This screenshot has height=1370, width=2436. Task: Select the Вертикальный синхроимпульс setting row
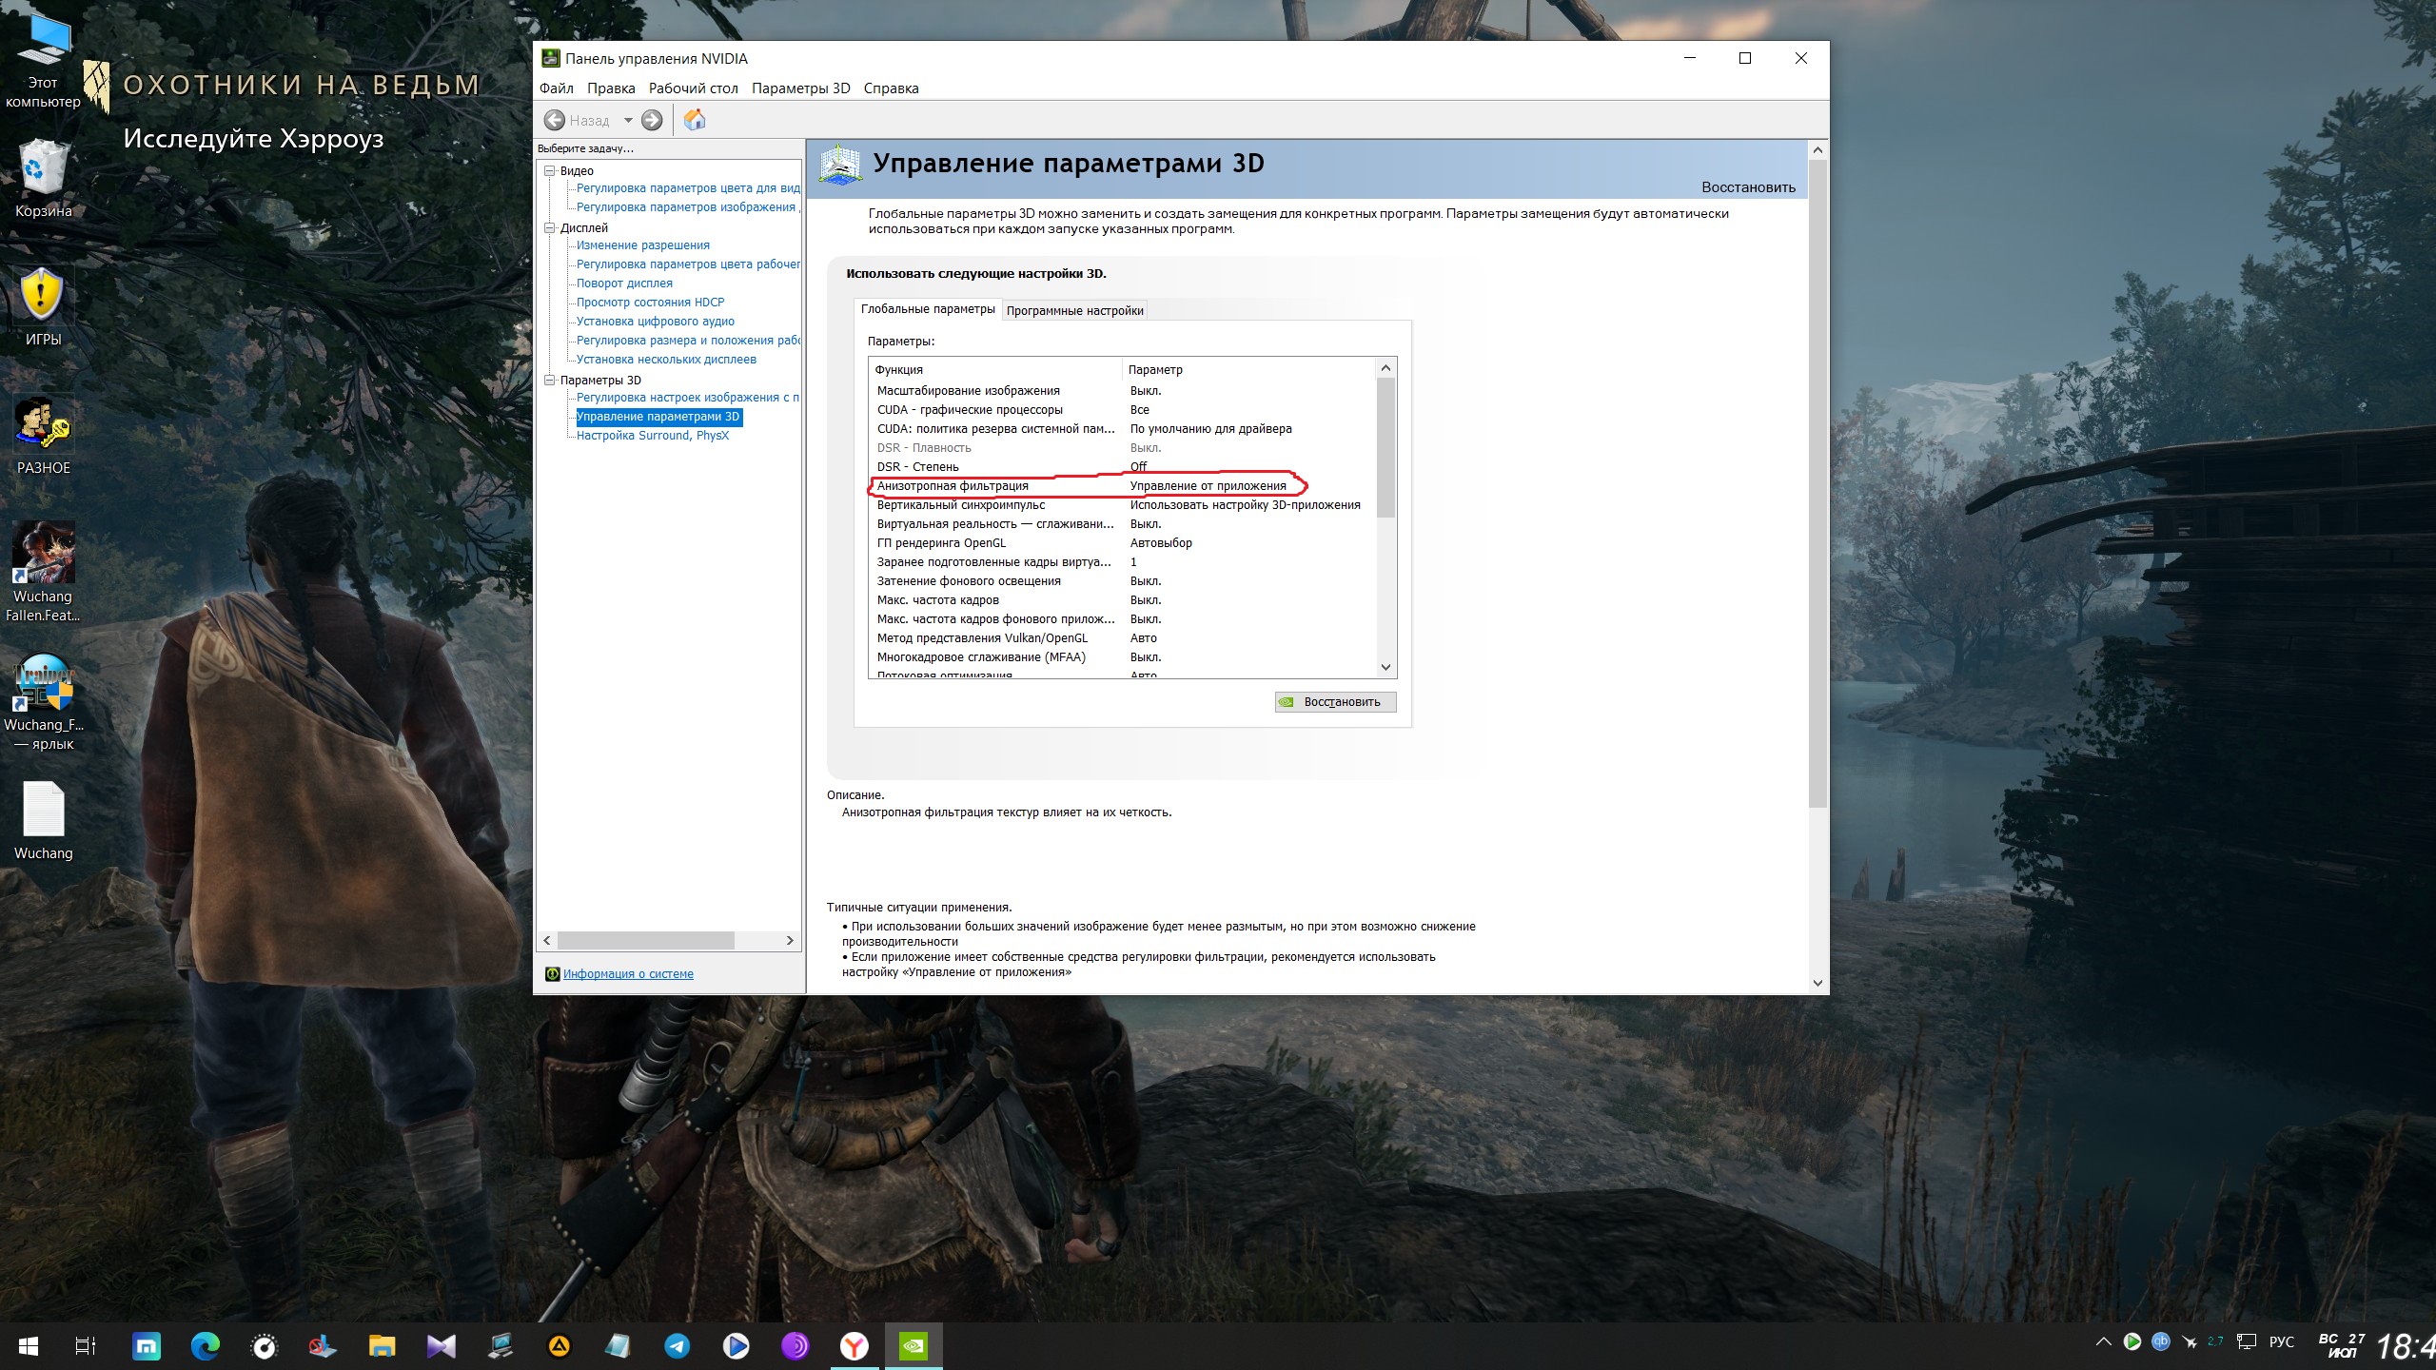(x=961, y=505)
